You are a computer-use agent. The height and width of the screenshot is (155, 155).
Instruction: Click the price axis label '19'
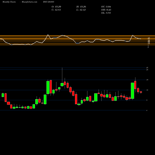(x=147, y=80)
